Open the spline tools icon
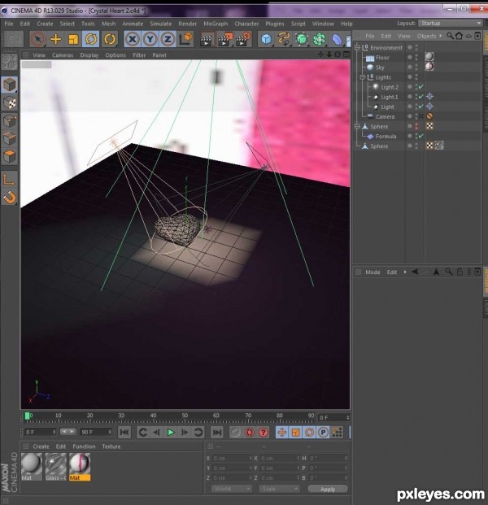Image resolution: width=488 pixels, height=505 pixels. tap(284, 39)
